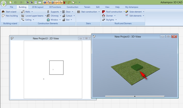Select the Building ribbon tab
183x108 pixels.
[22, 7]
